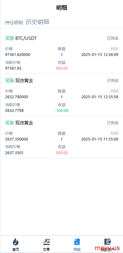Select the 历史明细 tab
This screenshot has height=253, width=123.
point(37,22)
